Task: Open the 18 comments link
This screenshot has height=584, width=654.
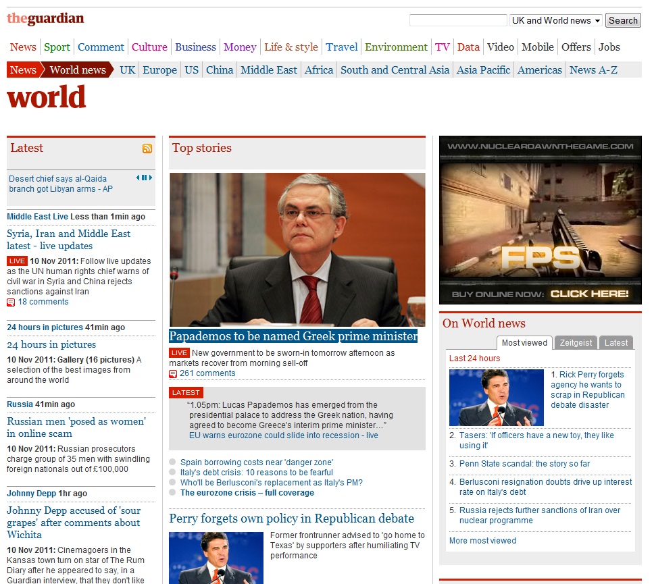Action: [x=43, y=302]
